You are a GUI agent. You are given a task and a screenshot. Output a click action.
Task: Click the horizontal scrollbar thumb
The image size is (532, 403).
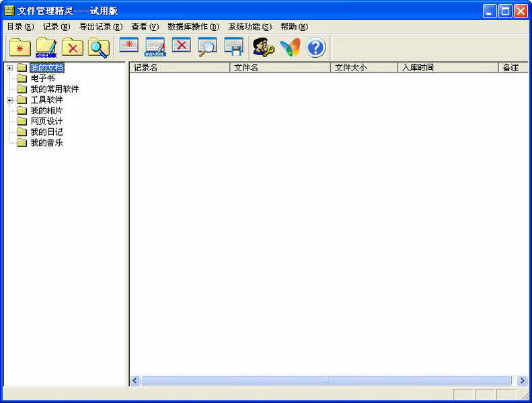[x=326, y=381]
